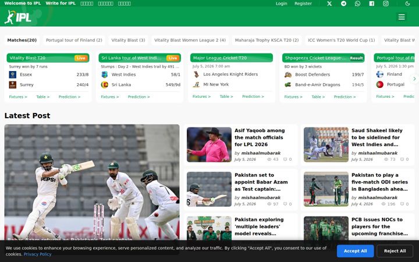Viewport: 419px width, 262px height.
Task: Reject all cookies
Action: 395,251
